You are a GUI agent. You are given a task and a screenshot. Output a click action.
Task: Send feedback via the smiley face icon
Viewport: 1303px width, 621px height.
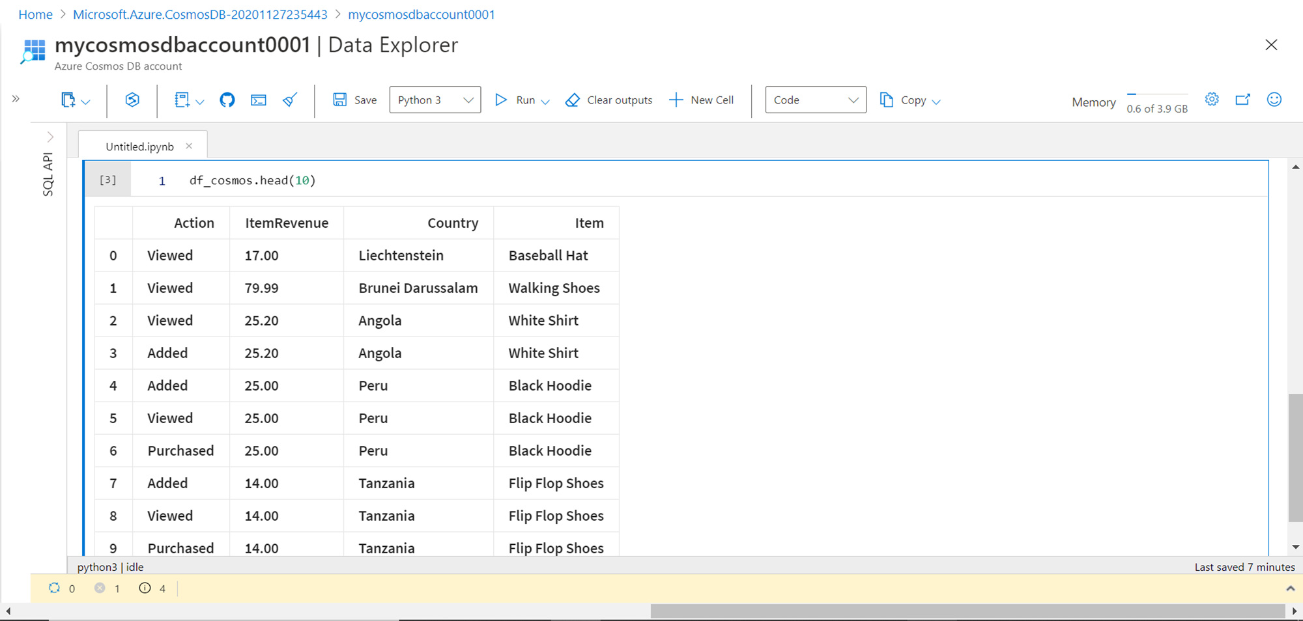[x=1274, y=100]
